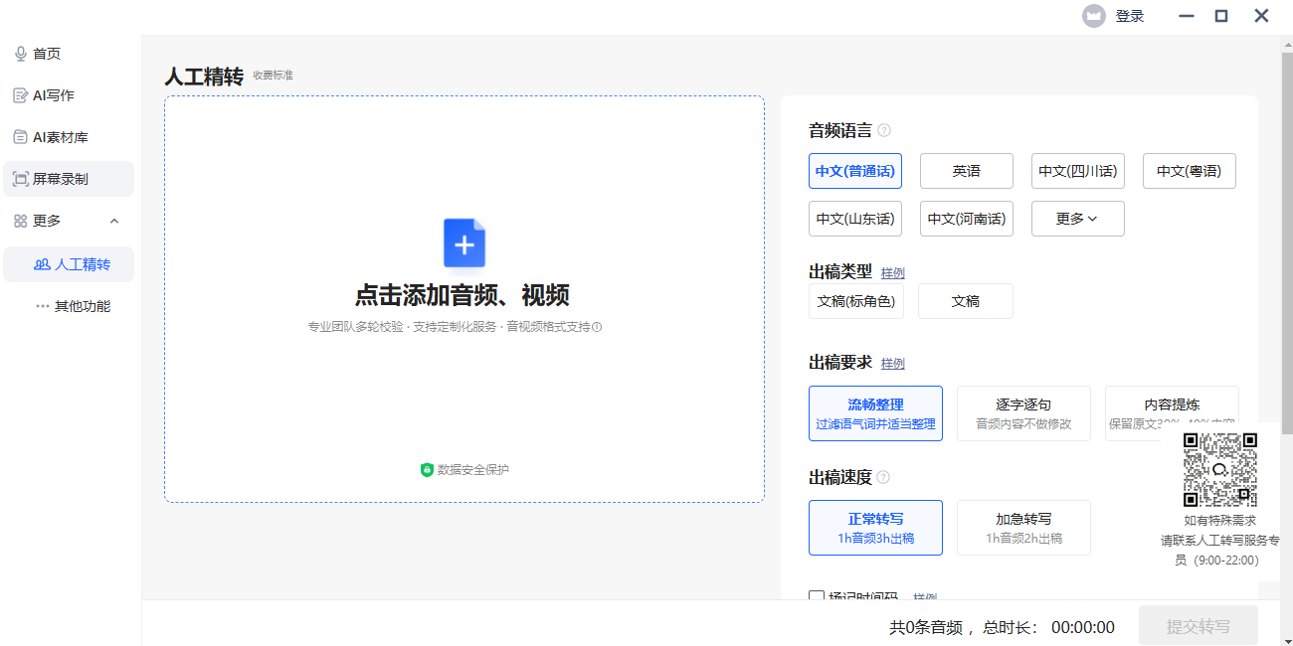Choose 加急转写 speed option
Image resolution: width=1293 pixels, height=646 pixels.
tap(1023, 528)
